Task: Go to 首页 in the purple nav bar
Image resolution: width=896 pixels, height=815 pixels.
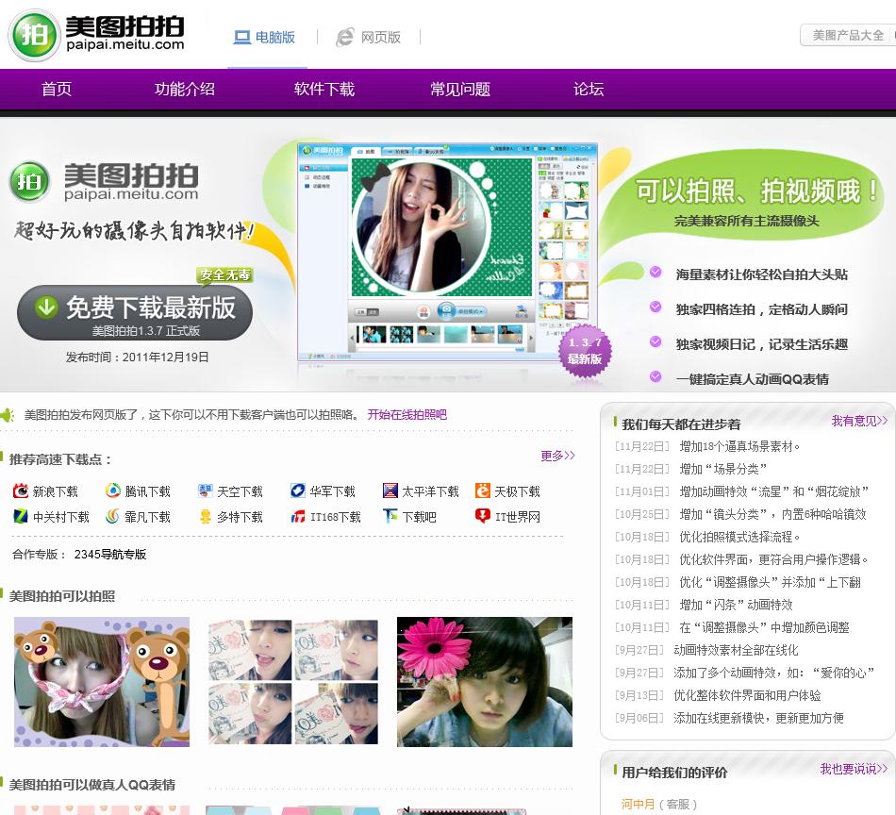Action: click(57, 90)
